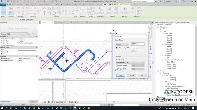Click the drawing area vertical scrollbar
197x110 pixels.
(153, 62)
